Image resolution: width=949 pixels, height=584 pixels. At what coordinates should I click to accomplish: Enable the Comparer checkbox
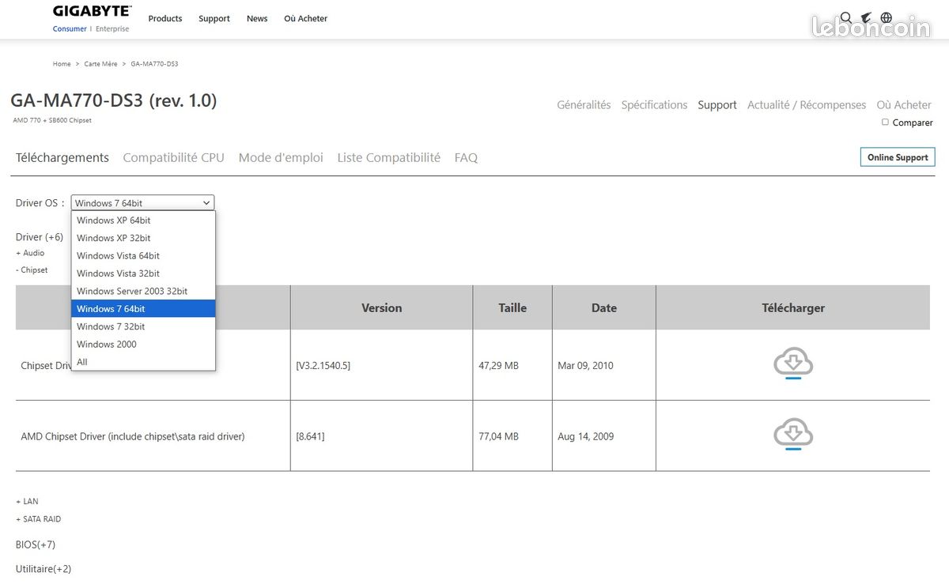(885, 122)
